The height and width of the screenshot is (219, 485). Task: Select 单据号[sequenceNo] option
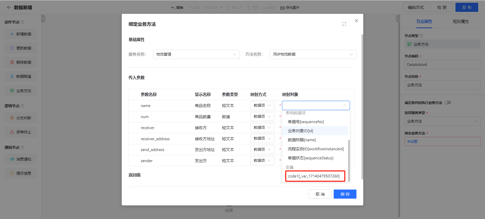click(315, 122)
